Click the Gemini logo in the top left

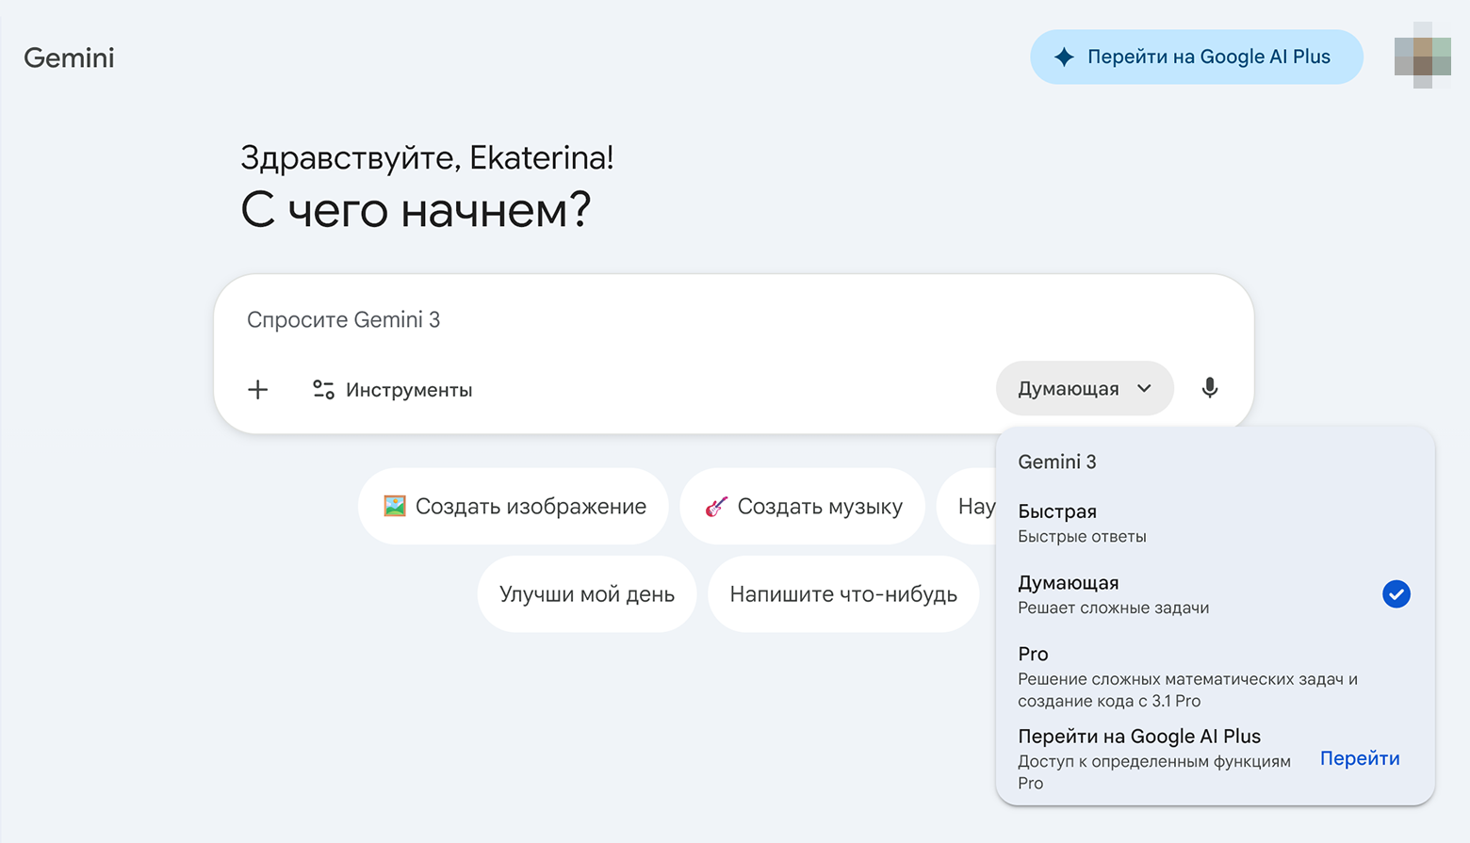click(x=68, y=57)
